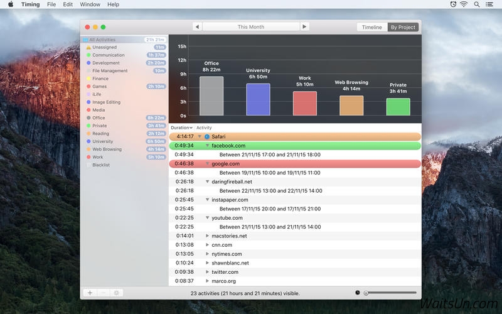Select 'Between 22/11/15 13:00 and 22/11/15 14:00' row
The width and height of the screenshot is (502, 314).
295,191
